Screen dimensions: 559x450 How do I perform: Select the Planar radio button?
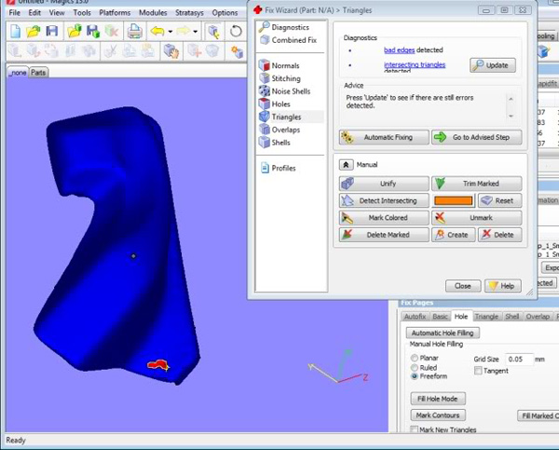point(415,357)
